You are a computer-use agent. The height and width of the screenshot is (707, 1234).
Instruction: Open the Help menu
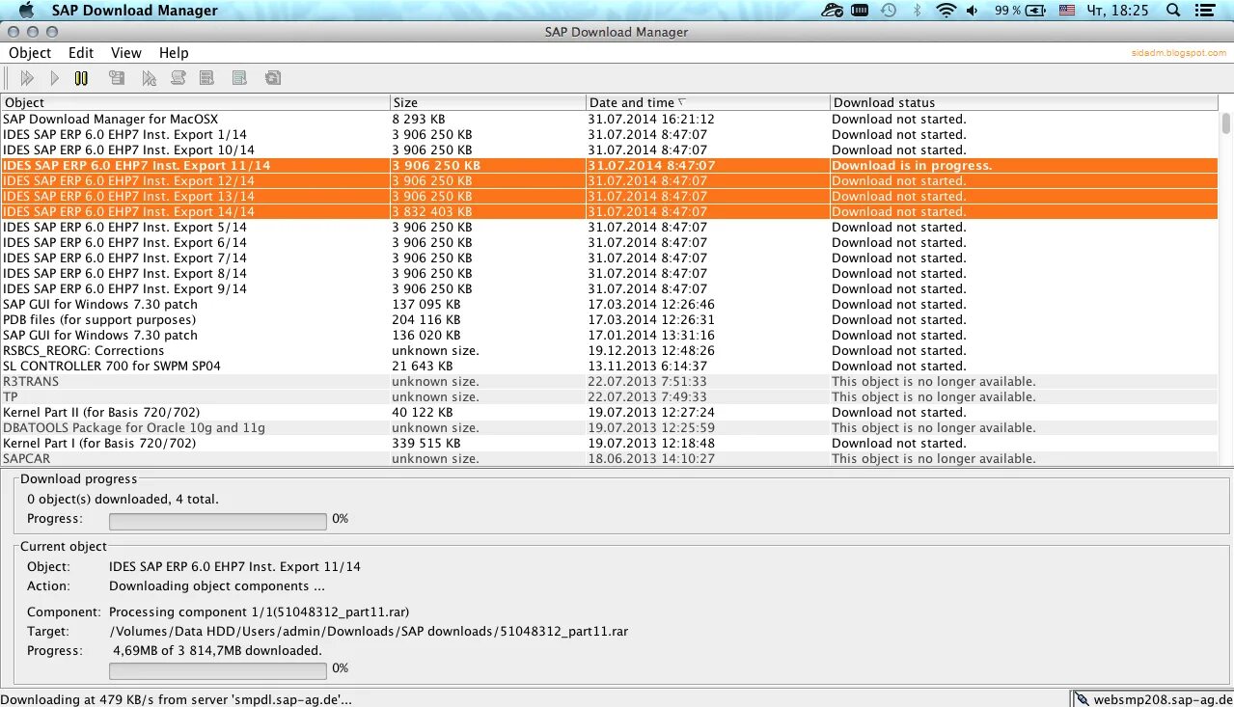174,53
